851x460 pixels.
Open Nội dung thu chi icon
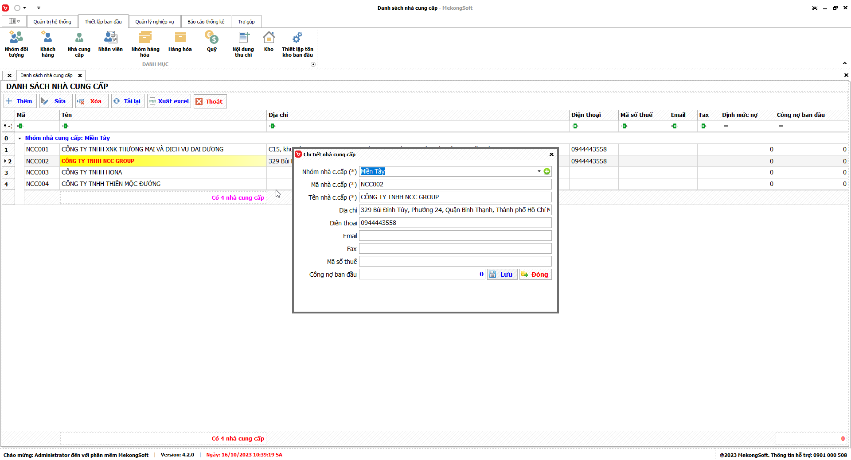click(243, 44)
